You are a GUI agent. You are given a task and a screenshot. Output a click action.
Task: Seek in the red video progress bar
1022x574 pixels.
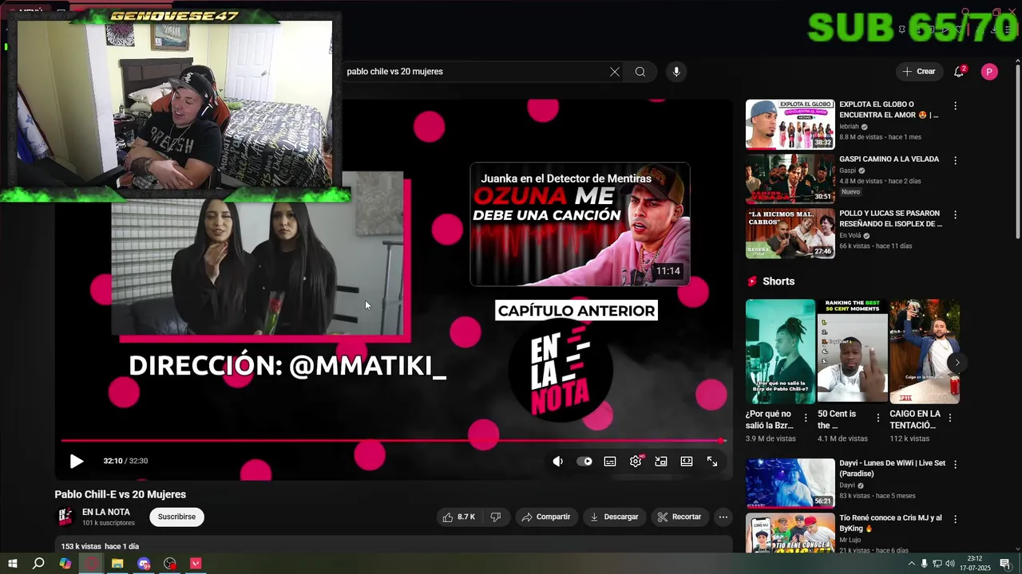click(393, 440)
